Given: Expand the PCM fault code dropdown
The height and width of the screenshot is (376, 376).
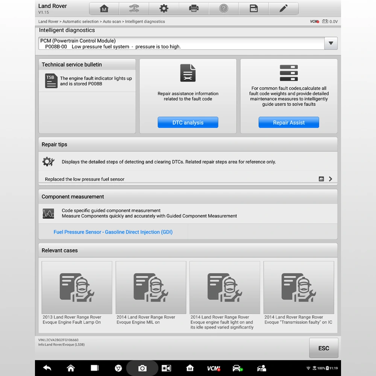Looking at the screenshot, I should 331,43.
